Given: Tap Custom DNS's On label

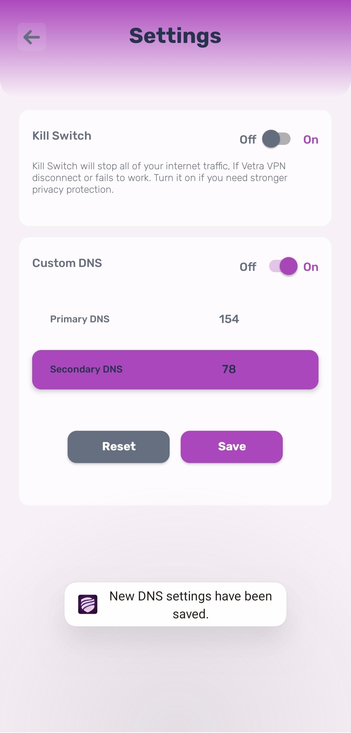Looking at the screenshot, I should [311, 267].
